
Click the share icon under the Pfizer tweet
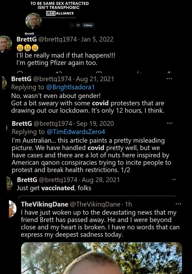tap(169, 72)
